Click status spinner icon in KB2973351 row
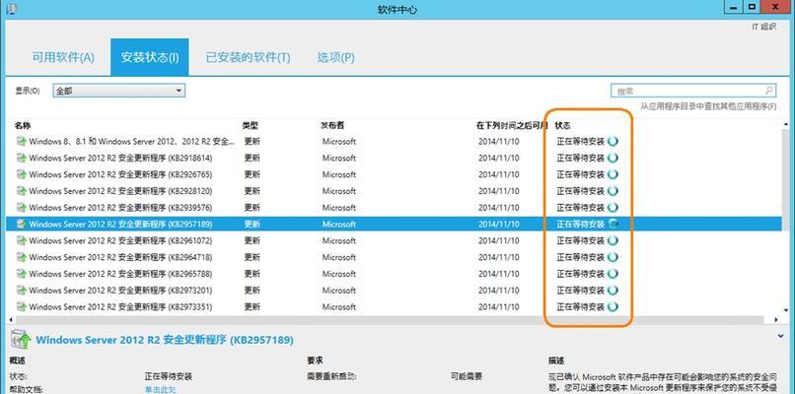Image resolution: width=795 pixels, height=394 pixels. tap(613, 307)
